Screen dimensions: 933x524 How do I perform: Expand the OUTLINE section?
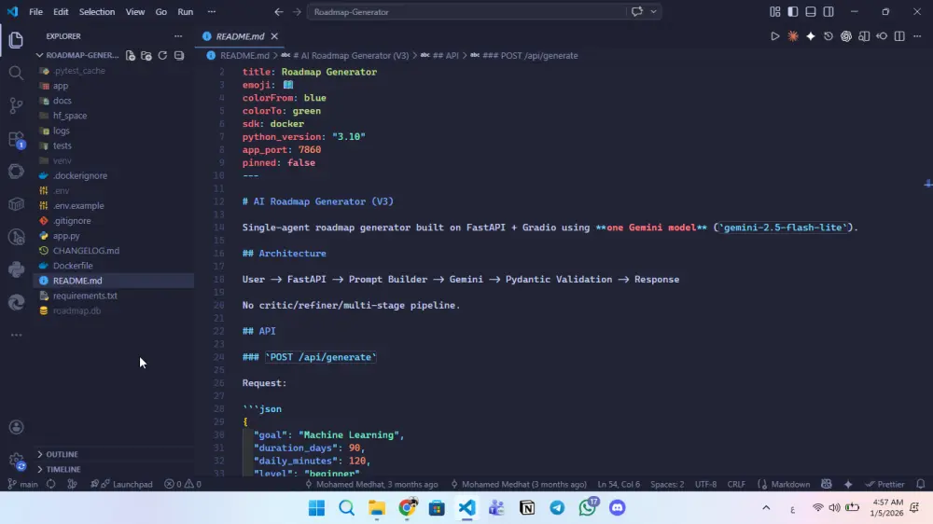pyautogui.click(x=62, y=454)
